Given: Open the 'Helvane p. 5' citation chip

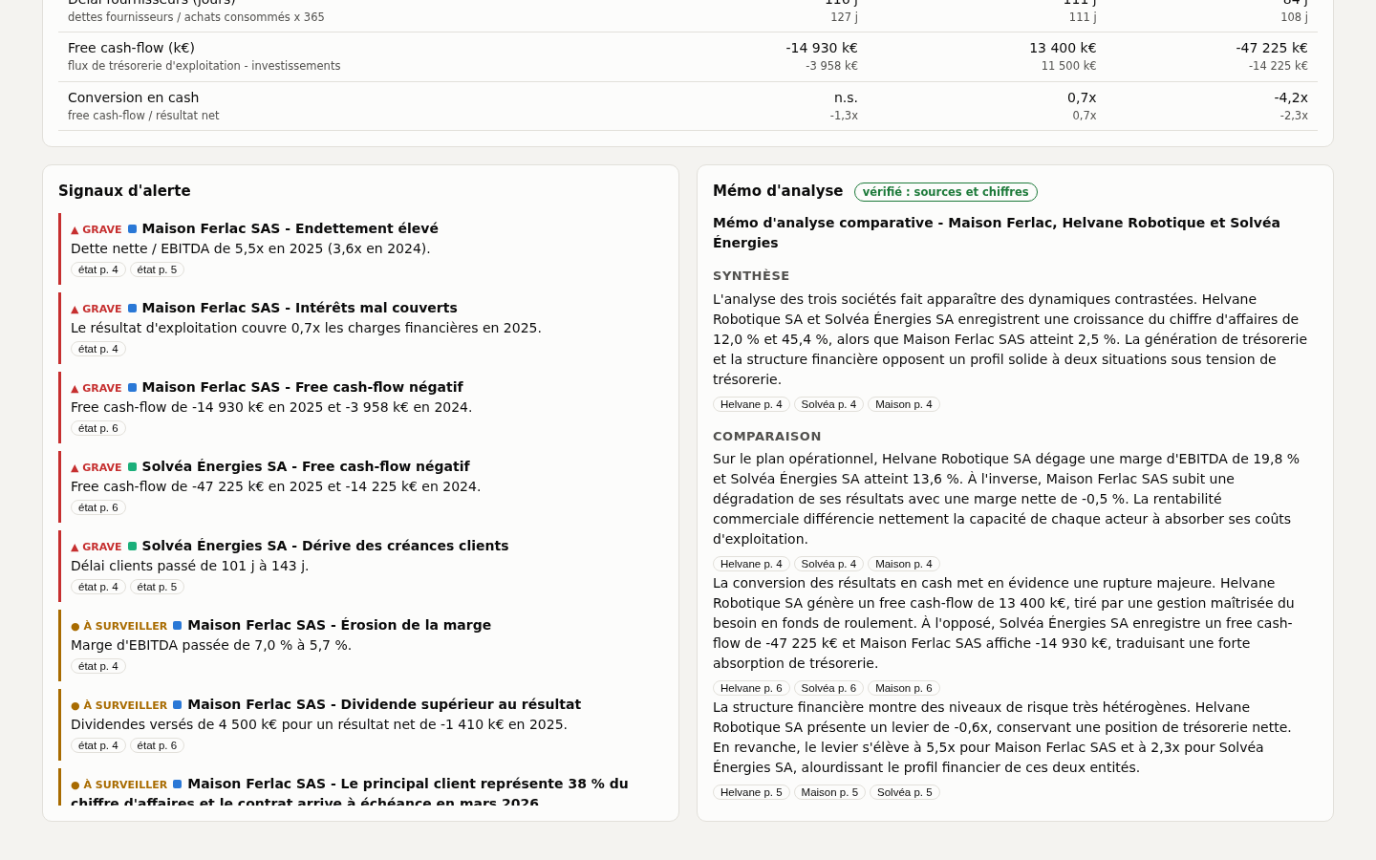Looking at the screenshot, I should click(751, 792).
